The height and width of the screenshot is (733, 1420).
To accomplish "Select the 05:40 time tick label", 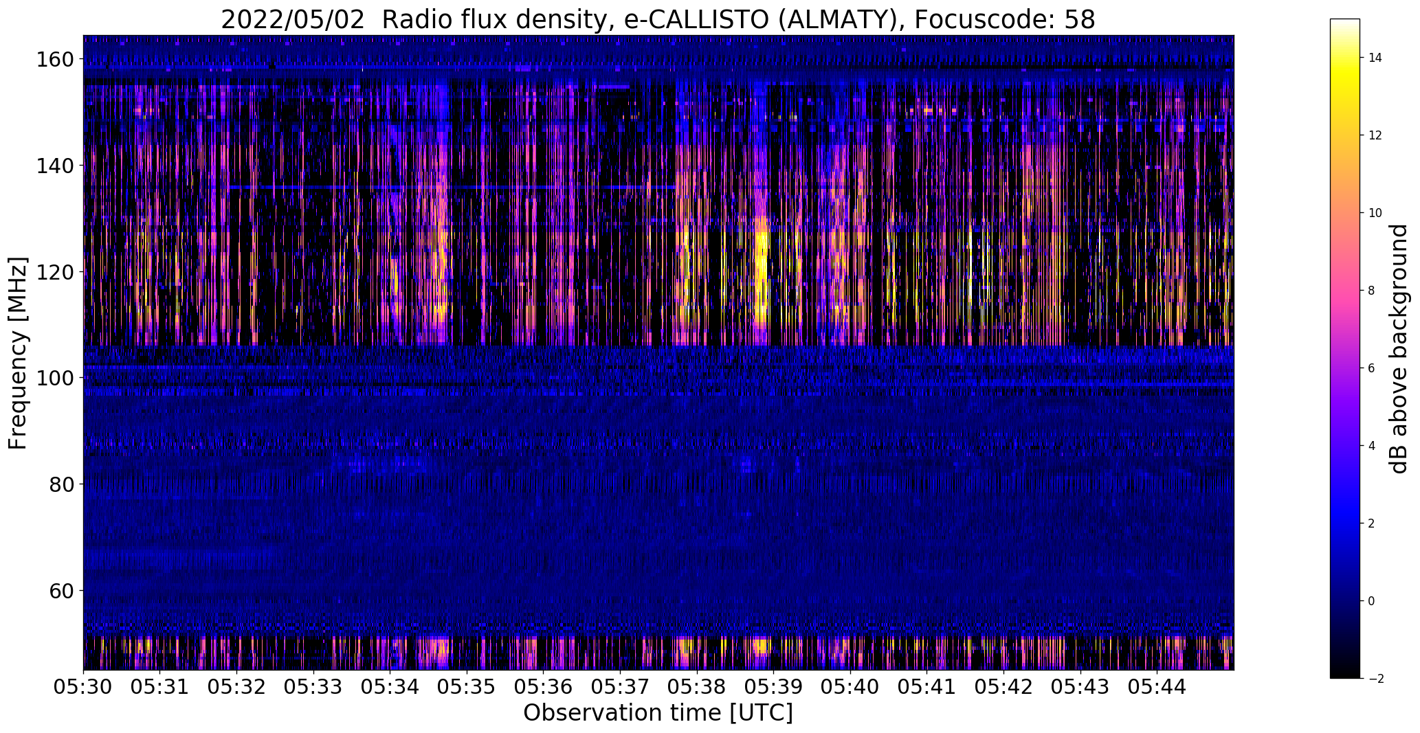I will pyautogui.click(x=851, y=686).
